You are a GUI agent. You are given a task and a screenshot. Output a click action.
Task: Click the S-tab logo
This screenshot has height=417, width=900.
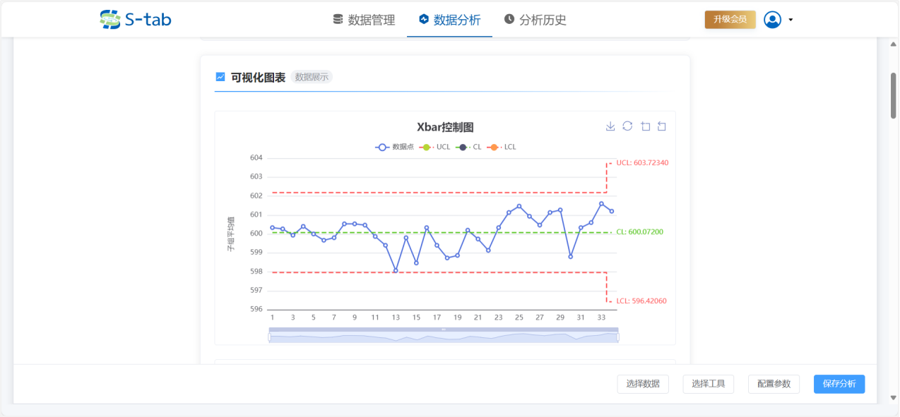(136, 20)
